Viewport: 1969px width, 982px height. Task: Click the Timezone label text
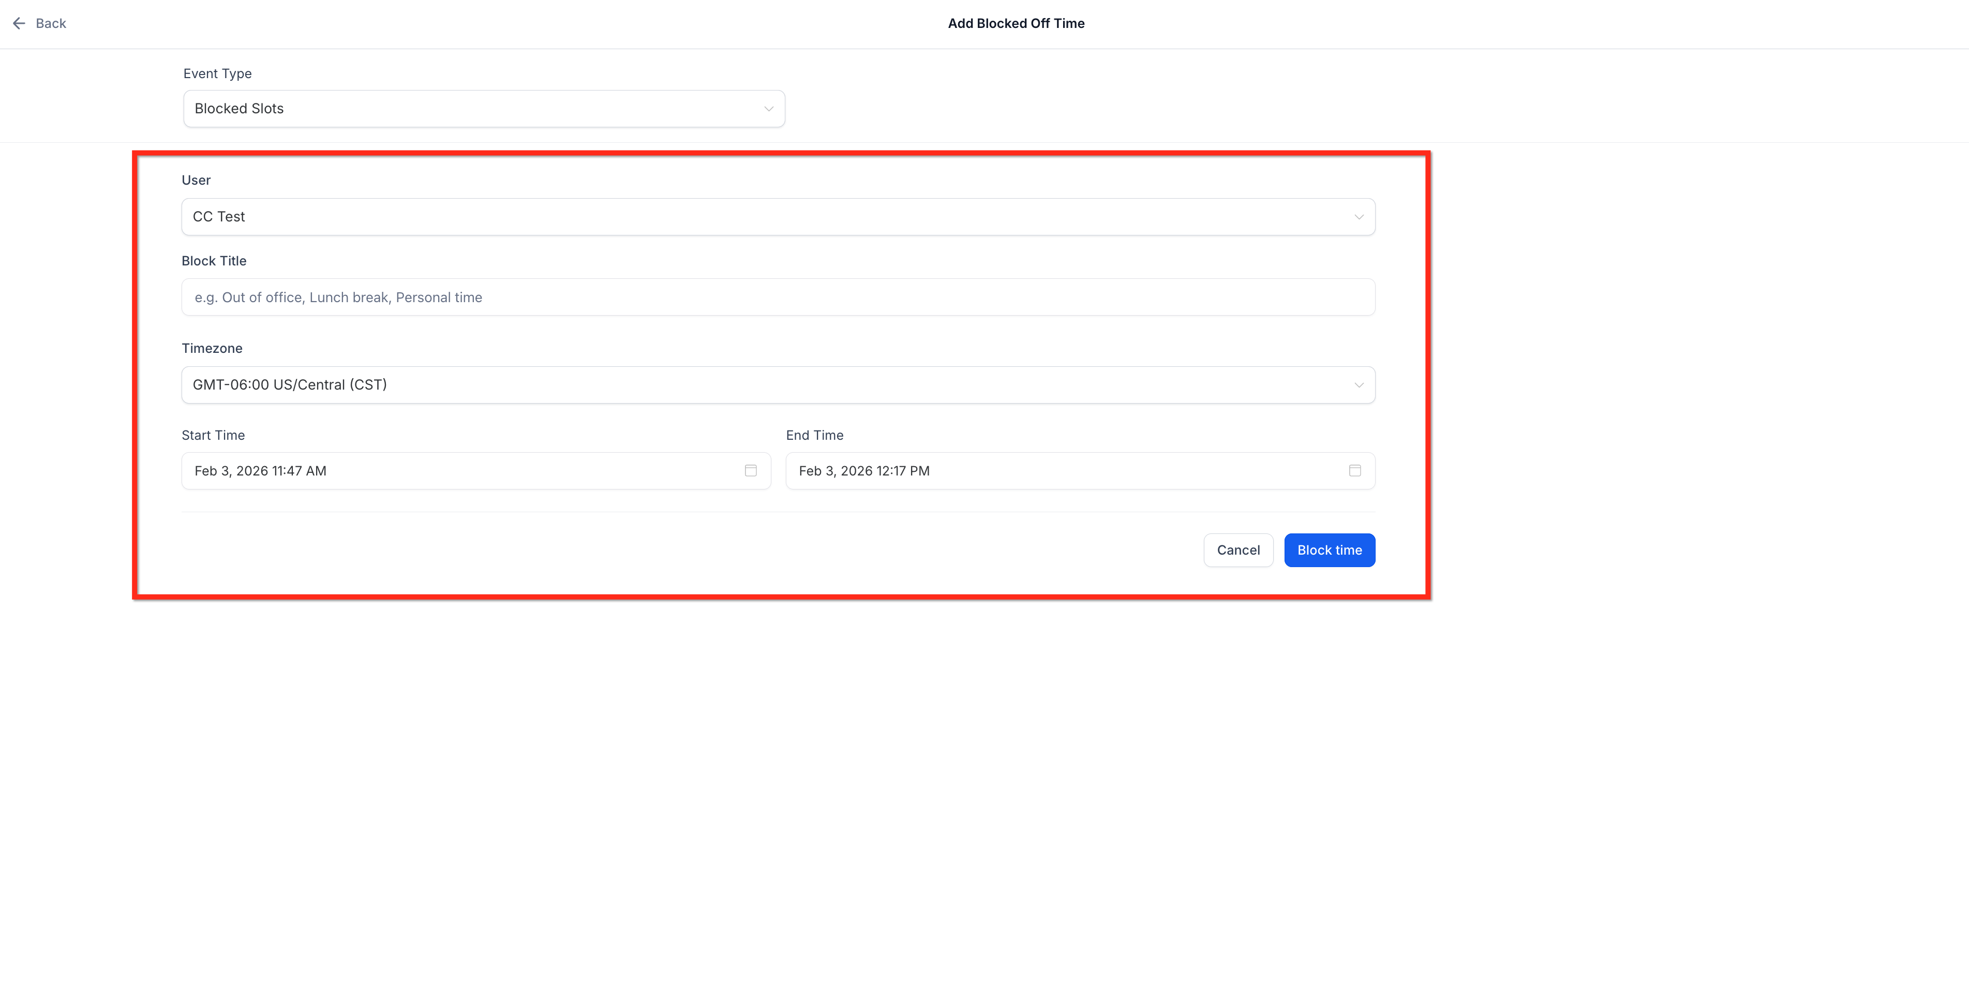(212, 349)
